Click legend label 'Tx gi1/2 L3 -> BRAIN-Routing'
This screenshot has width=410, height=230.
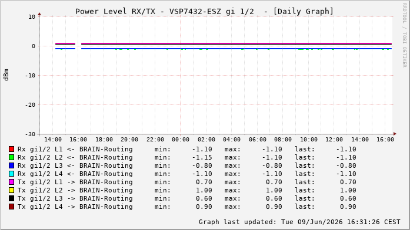click(75, 198)
